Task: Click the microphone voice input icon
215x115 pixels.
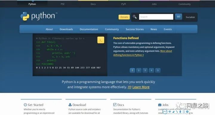Action: coord(180,112)
